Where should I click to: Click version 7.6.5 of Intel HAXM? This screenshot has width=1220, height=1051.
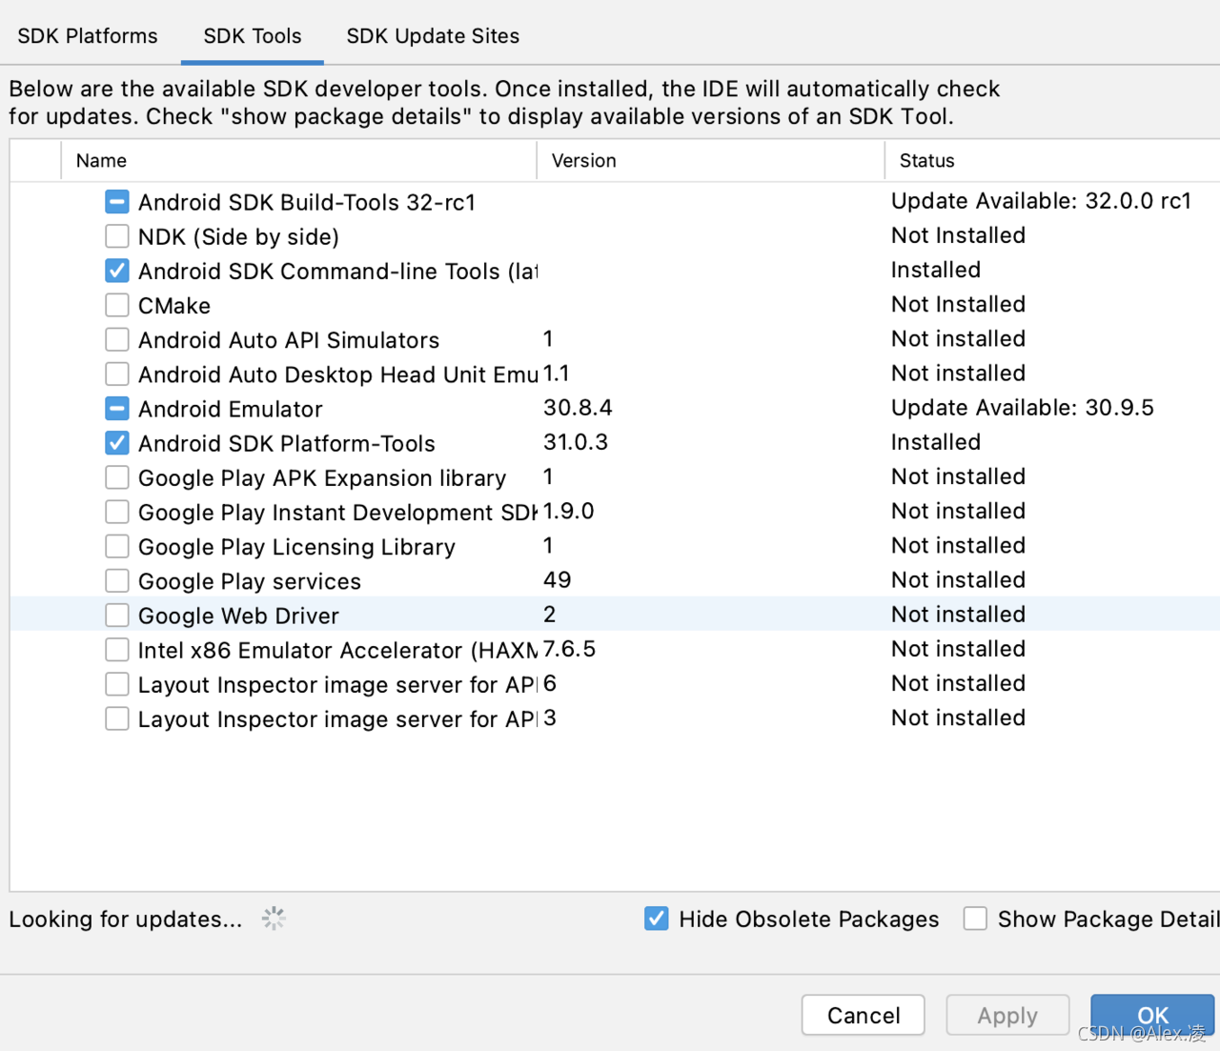[570, 649]
